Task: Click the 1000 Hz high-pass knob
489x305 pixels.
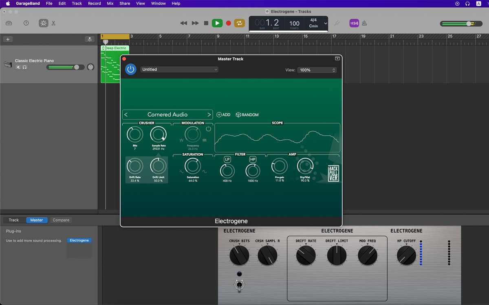Action: point(253,171)
